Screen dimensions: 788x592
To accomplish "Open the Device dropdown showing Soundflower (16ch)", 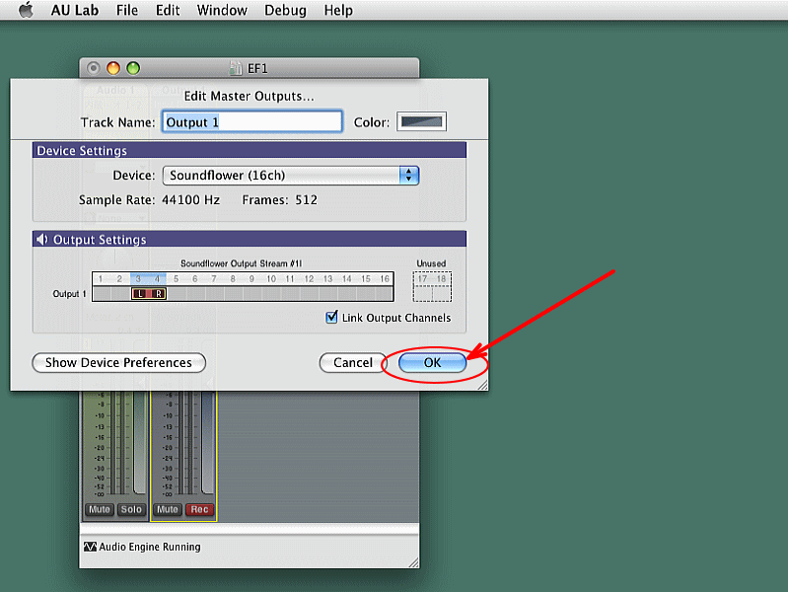I will pos(291,176).
